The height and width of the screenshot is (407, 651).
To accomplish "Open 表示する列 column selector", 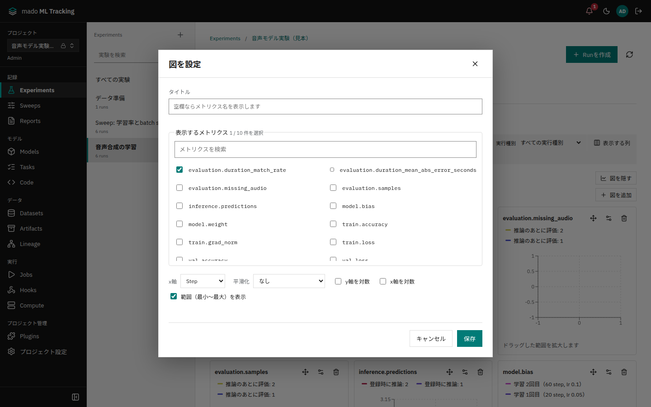I will click(612, 143).
